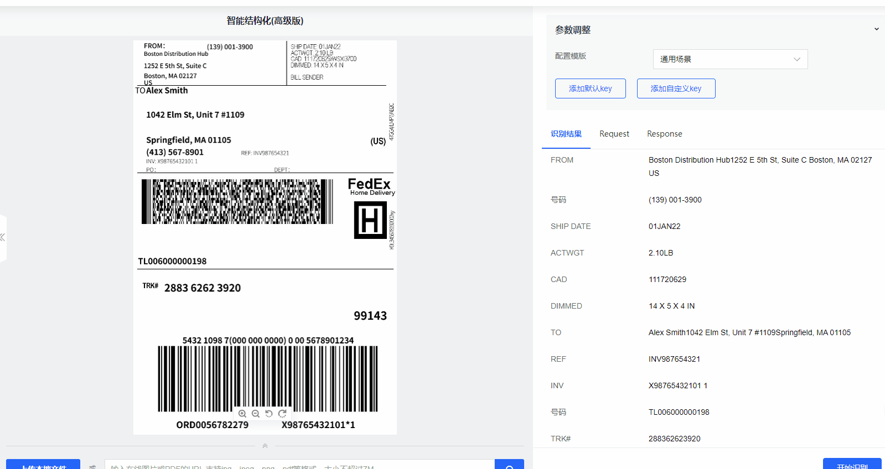Click the search icon beside URL field

pos(509,465)
